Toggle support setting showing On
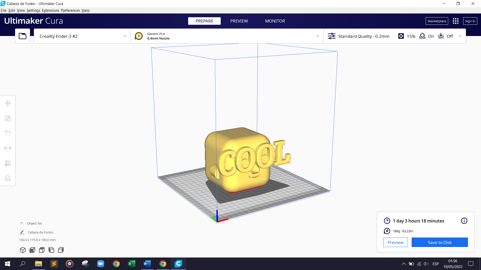Viewport: 481px width, 270px height. [x=427, y=36]
